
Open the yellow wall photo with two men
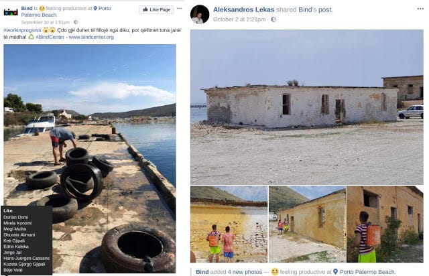(x=229, y=224)
